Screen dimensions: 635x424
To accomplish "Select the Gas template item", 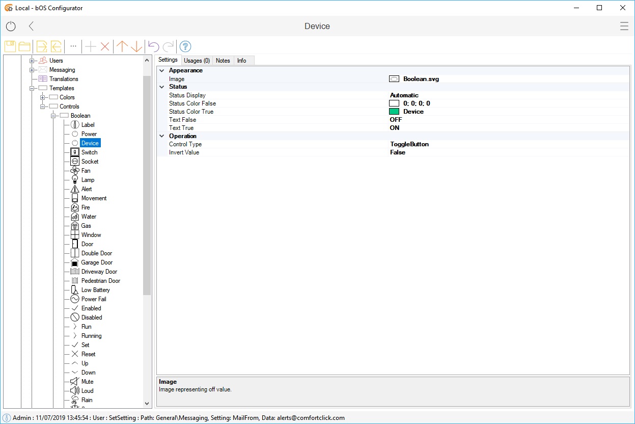I will [86, 226].
